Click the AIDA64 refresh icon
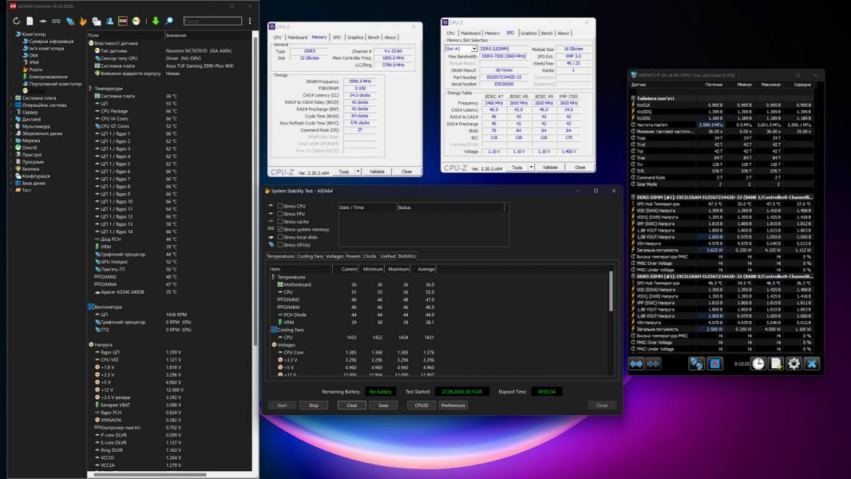The width and height of the screenshot is (851, 479). coord(16,21)
